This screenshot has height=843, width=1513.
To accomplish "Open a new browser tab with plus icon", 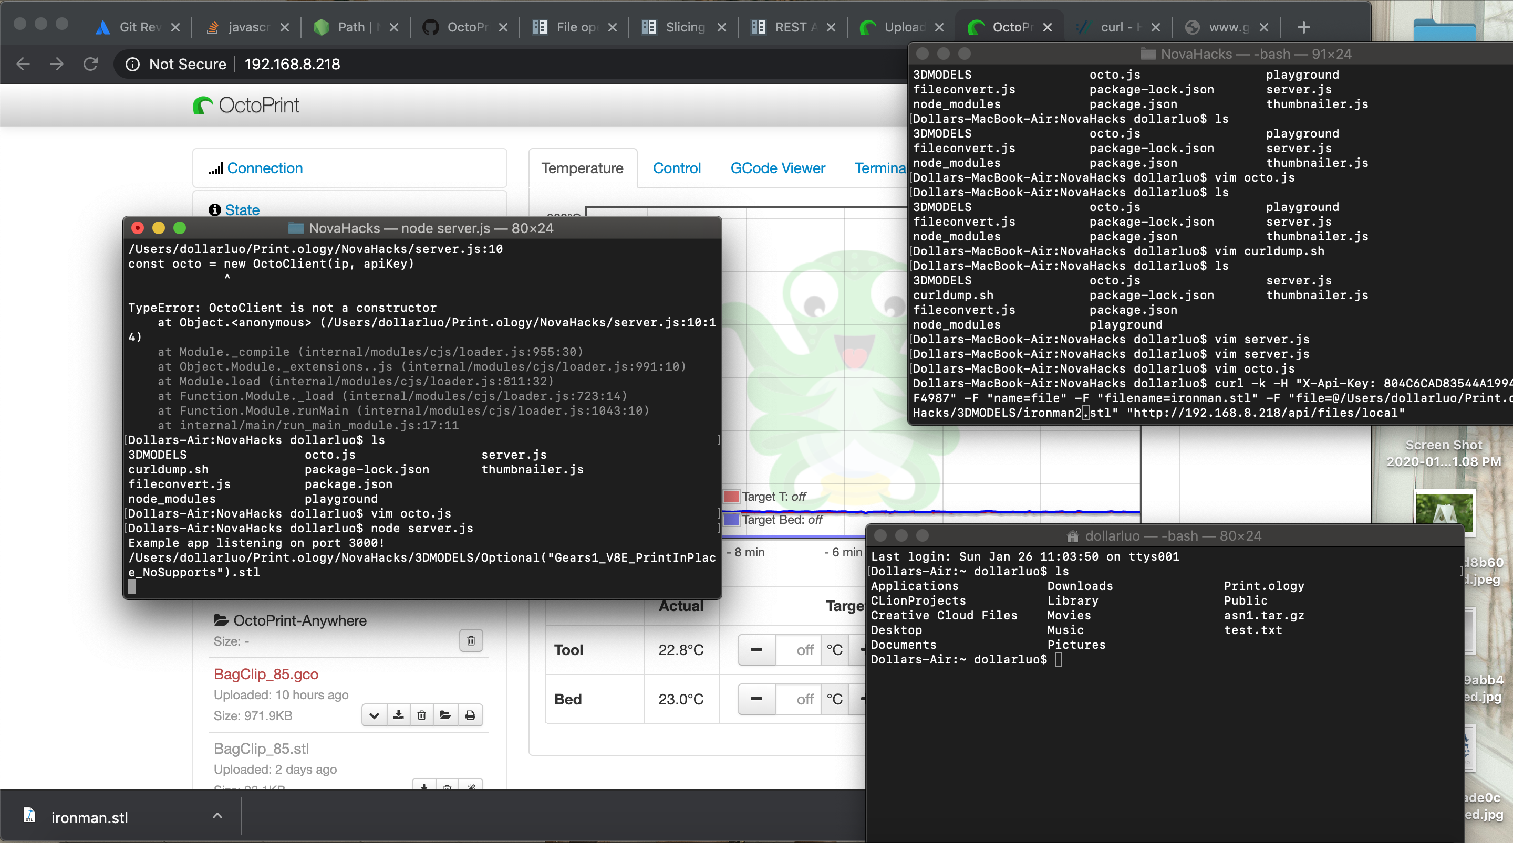I will click(x=1303, y=28).
